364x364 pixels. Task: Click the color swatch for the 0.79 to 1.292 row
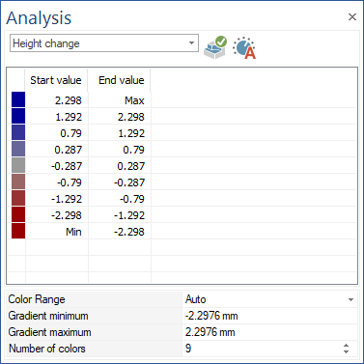(18, 132)
